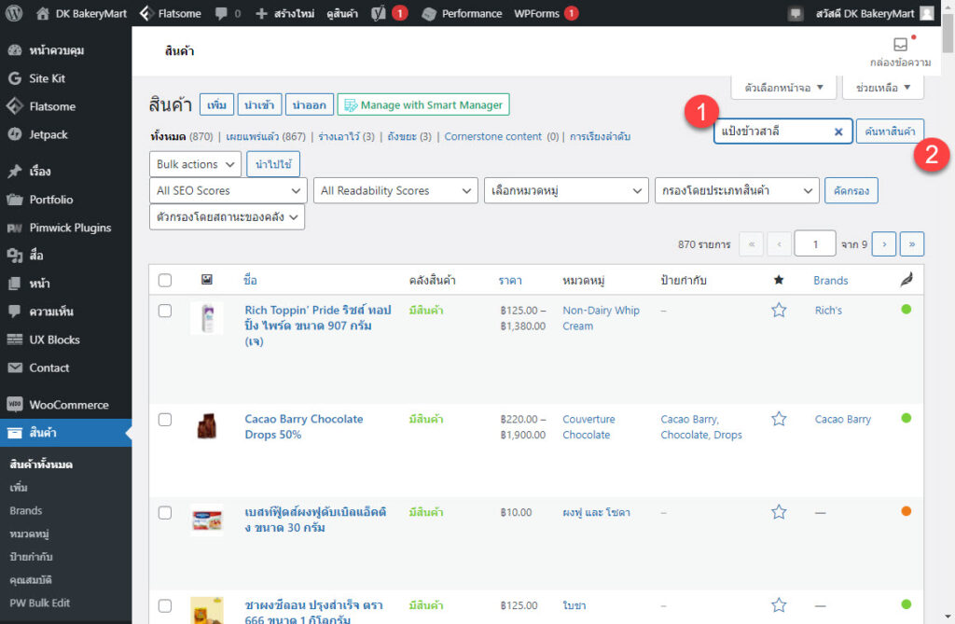Click the Rich Toppin' Pride product thumbnail
The height and width of the screenshot is (624, 955).
206,318
